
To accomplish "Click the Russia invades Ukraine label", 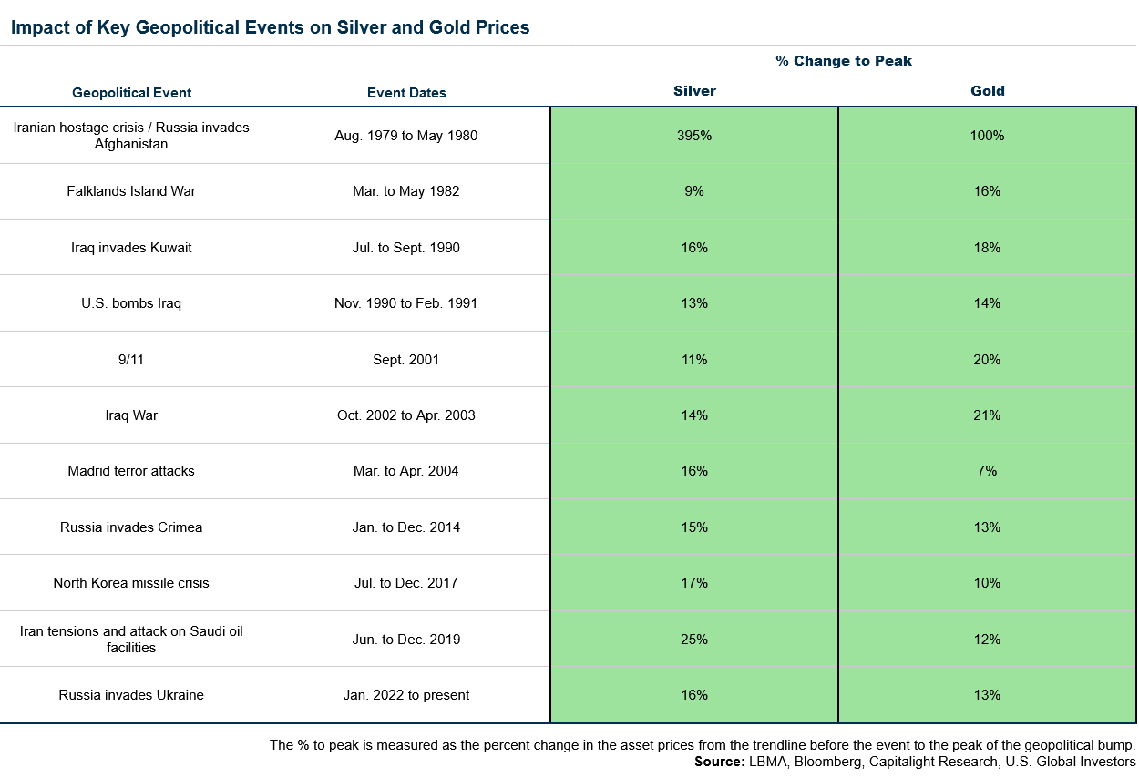I will (x=131, y=695).
